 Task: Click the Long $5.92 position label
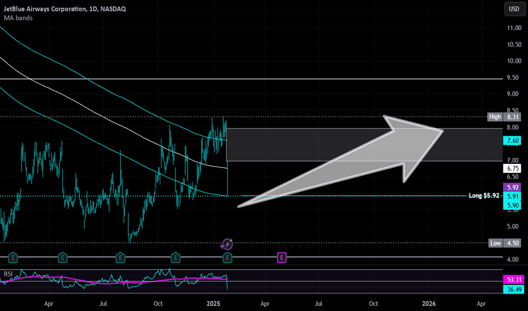click(x=484, y=196)
